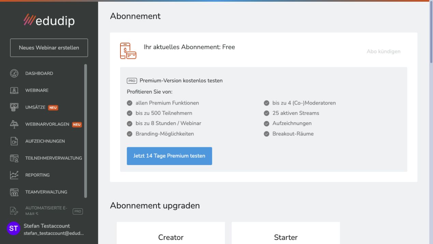433x244 pixels.
Task: Select the Teilnehmerverwaltung participants icon
Action: 14,158
